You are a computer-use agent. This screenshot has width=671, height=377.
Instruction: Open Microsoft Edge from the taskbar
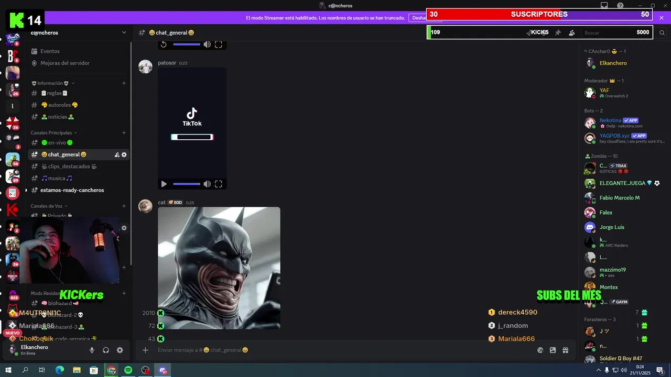60,370
